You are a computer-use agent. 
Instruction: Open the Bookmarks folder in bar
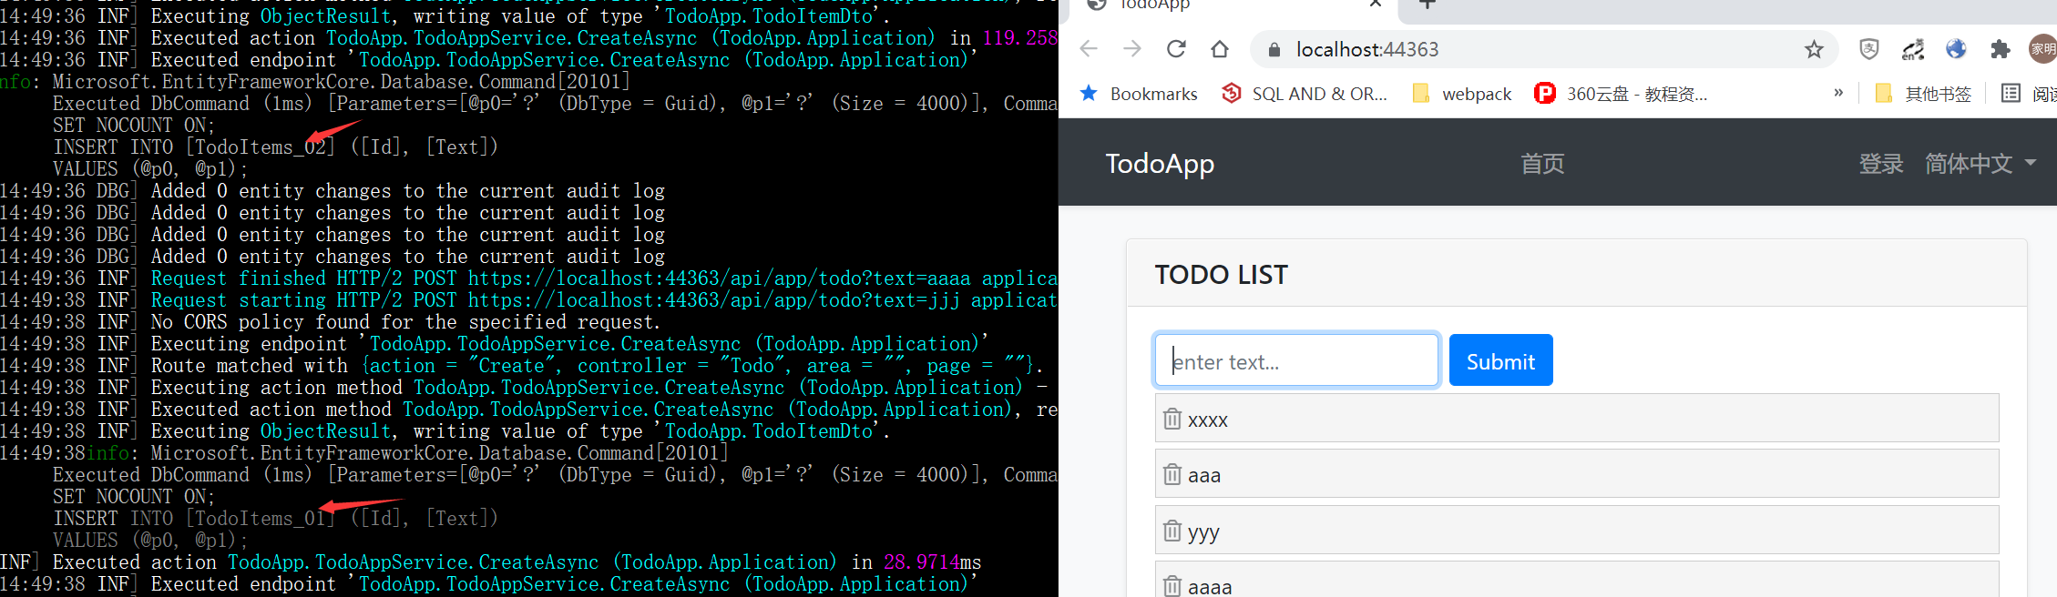tap(1139, 94)
